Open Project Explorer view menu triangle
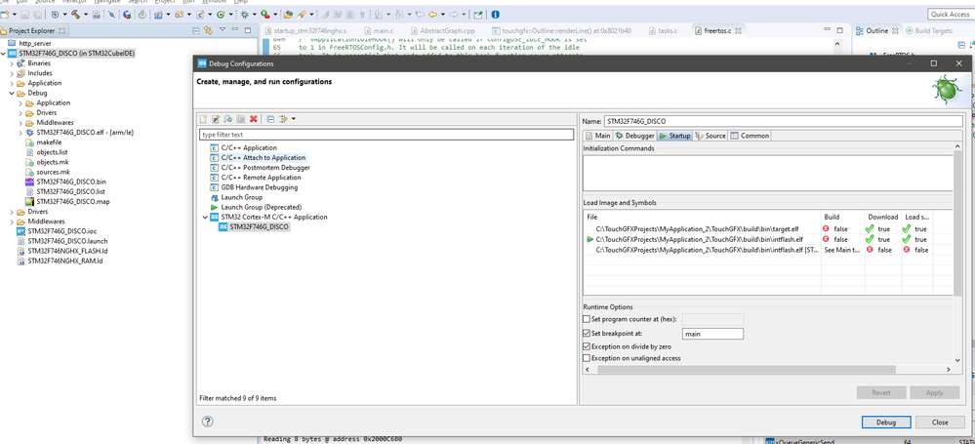975x444 pixels. pos(222,30)
